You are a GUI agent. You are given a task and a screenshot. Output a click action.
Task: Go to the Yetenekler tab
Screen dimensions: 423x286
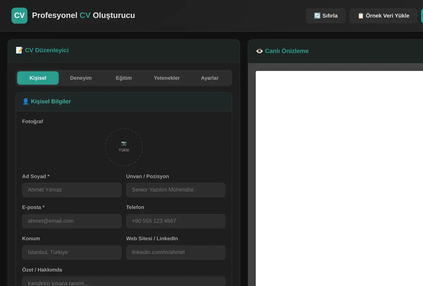coord(167,78)
